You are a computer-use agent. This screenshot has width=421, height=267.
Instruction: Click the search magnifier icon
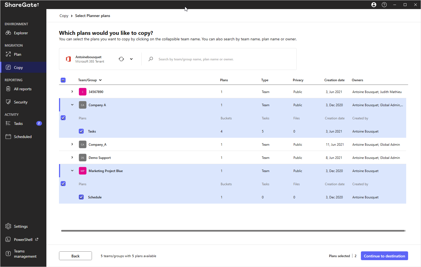tap(151, 59)
